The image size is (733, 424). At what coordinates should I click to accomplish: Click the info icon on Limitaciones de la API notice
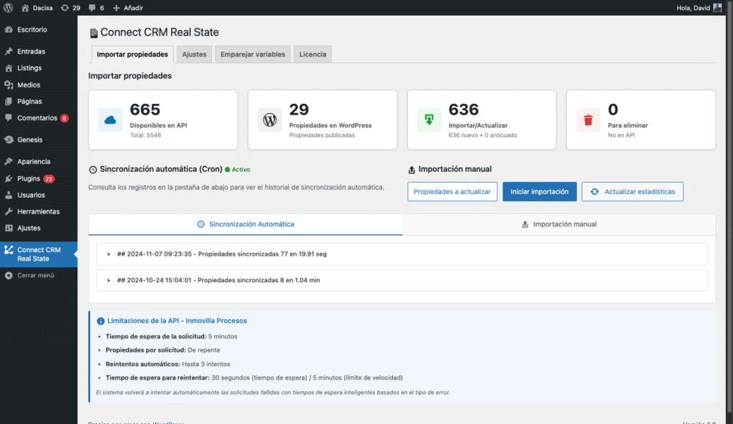click(100, 320)
